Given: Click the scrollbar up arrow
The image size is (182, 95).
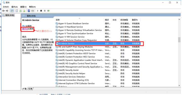Looking at the screenshot, I should click(x=179, y=20).
